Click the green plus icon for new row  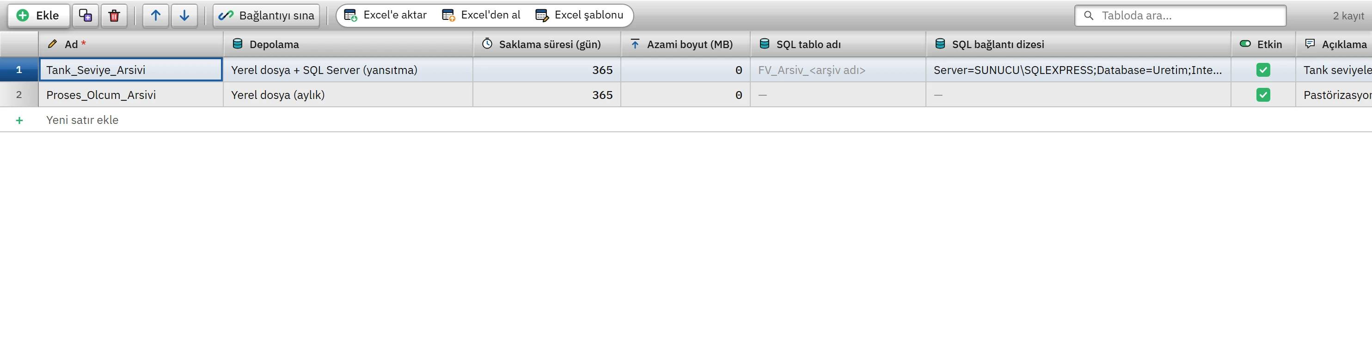pyautogui.click(x=19, y=120)
